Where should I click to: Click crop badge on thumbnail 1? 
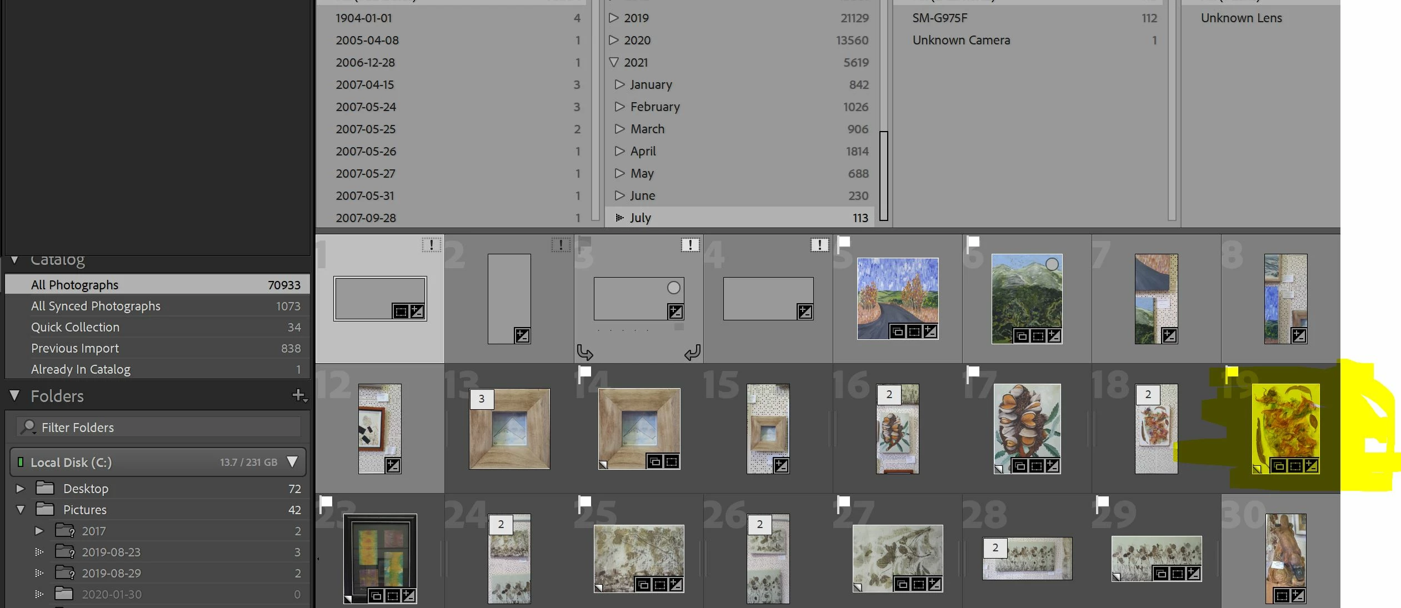pyautogui.click(x=400, y=311)
